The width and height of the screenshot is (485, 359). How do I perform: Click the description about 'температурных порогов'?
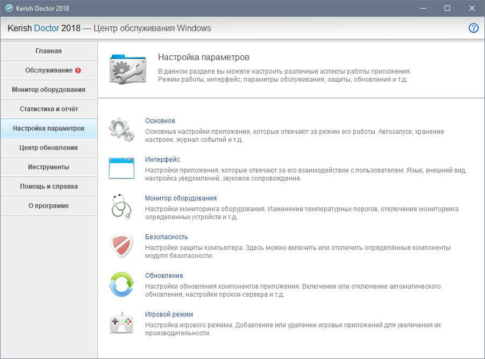click(x=302, y=213)
